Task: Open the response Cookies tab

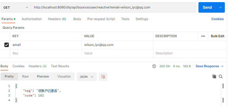Action: coord(18,66)
